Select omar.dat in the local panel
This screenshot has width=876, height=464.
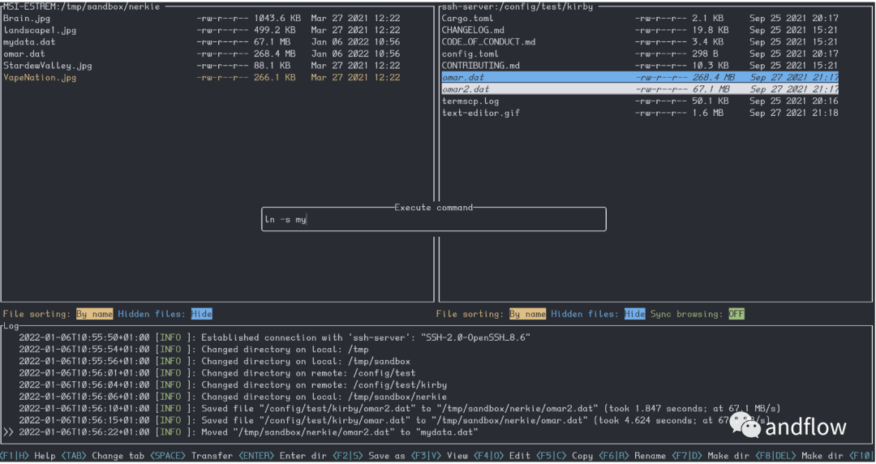(x=202, y=54)
